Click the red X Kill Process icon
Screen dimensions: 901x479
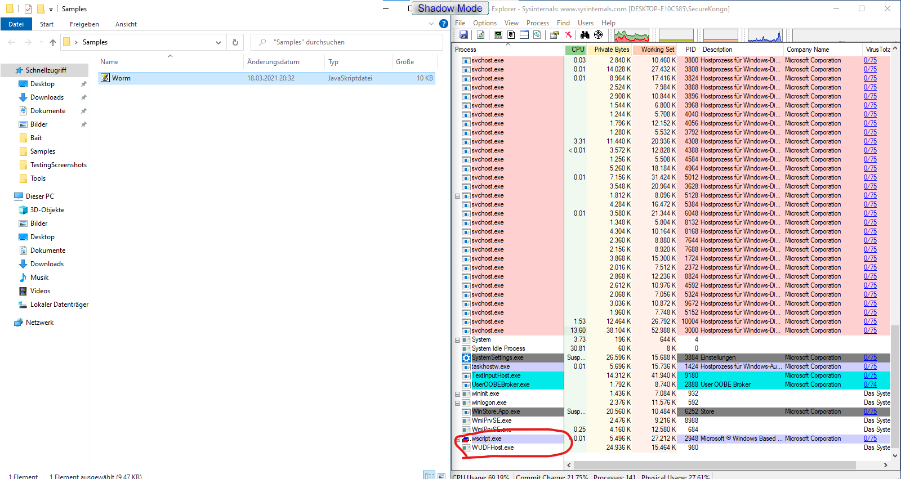tap(569, 35)
